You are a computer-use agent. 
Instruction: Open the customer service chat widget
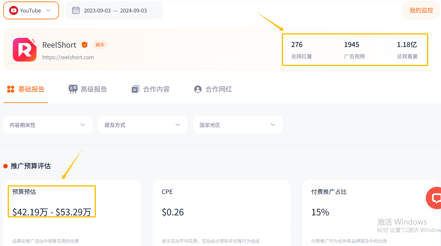[x=434, y=198]
